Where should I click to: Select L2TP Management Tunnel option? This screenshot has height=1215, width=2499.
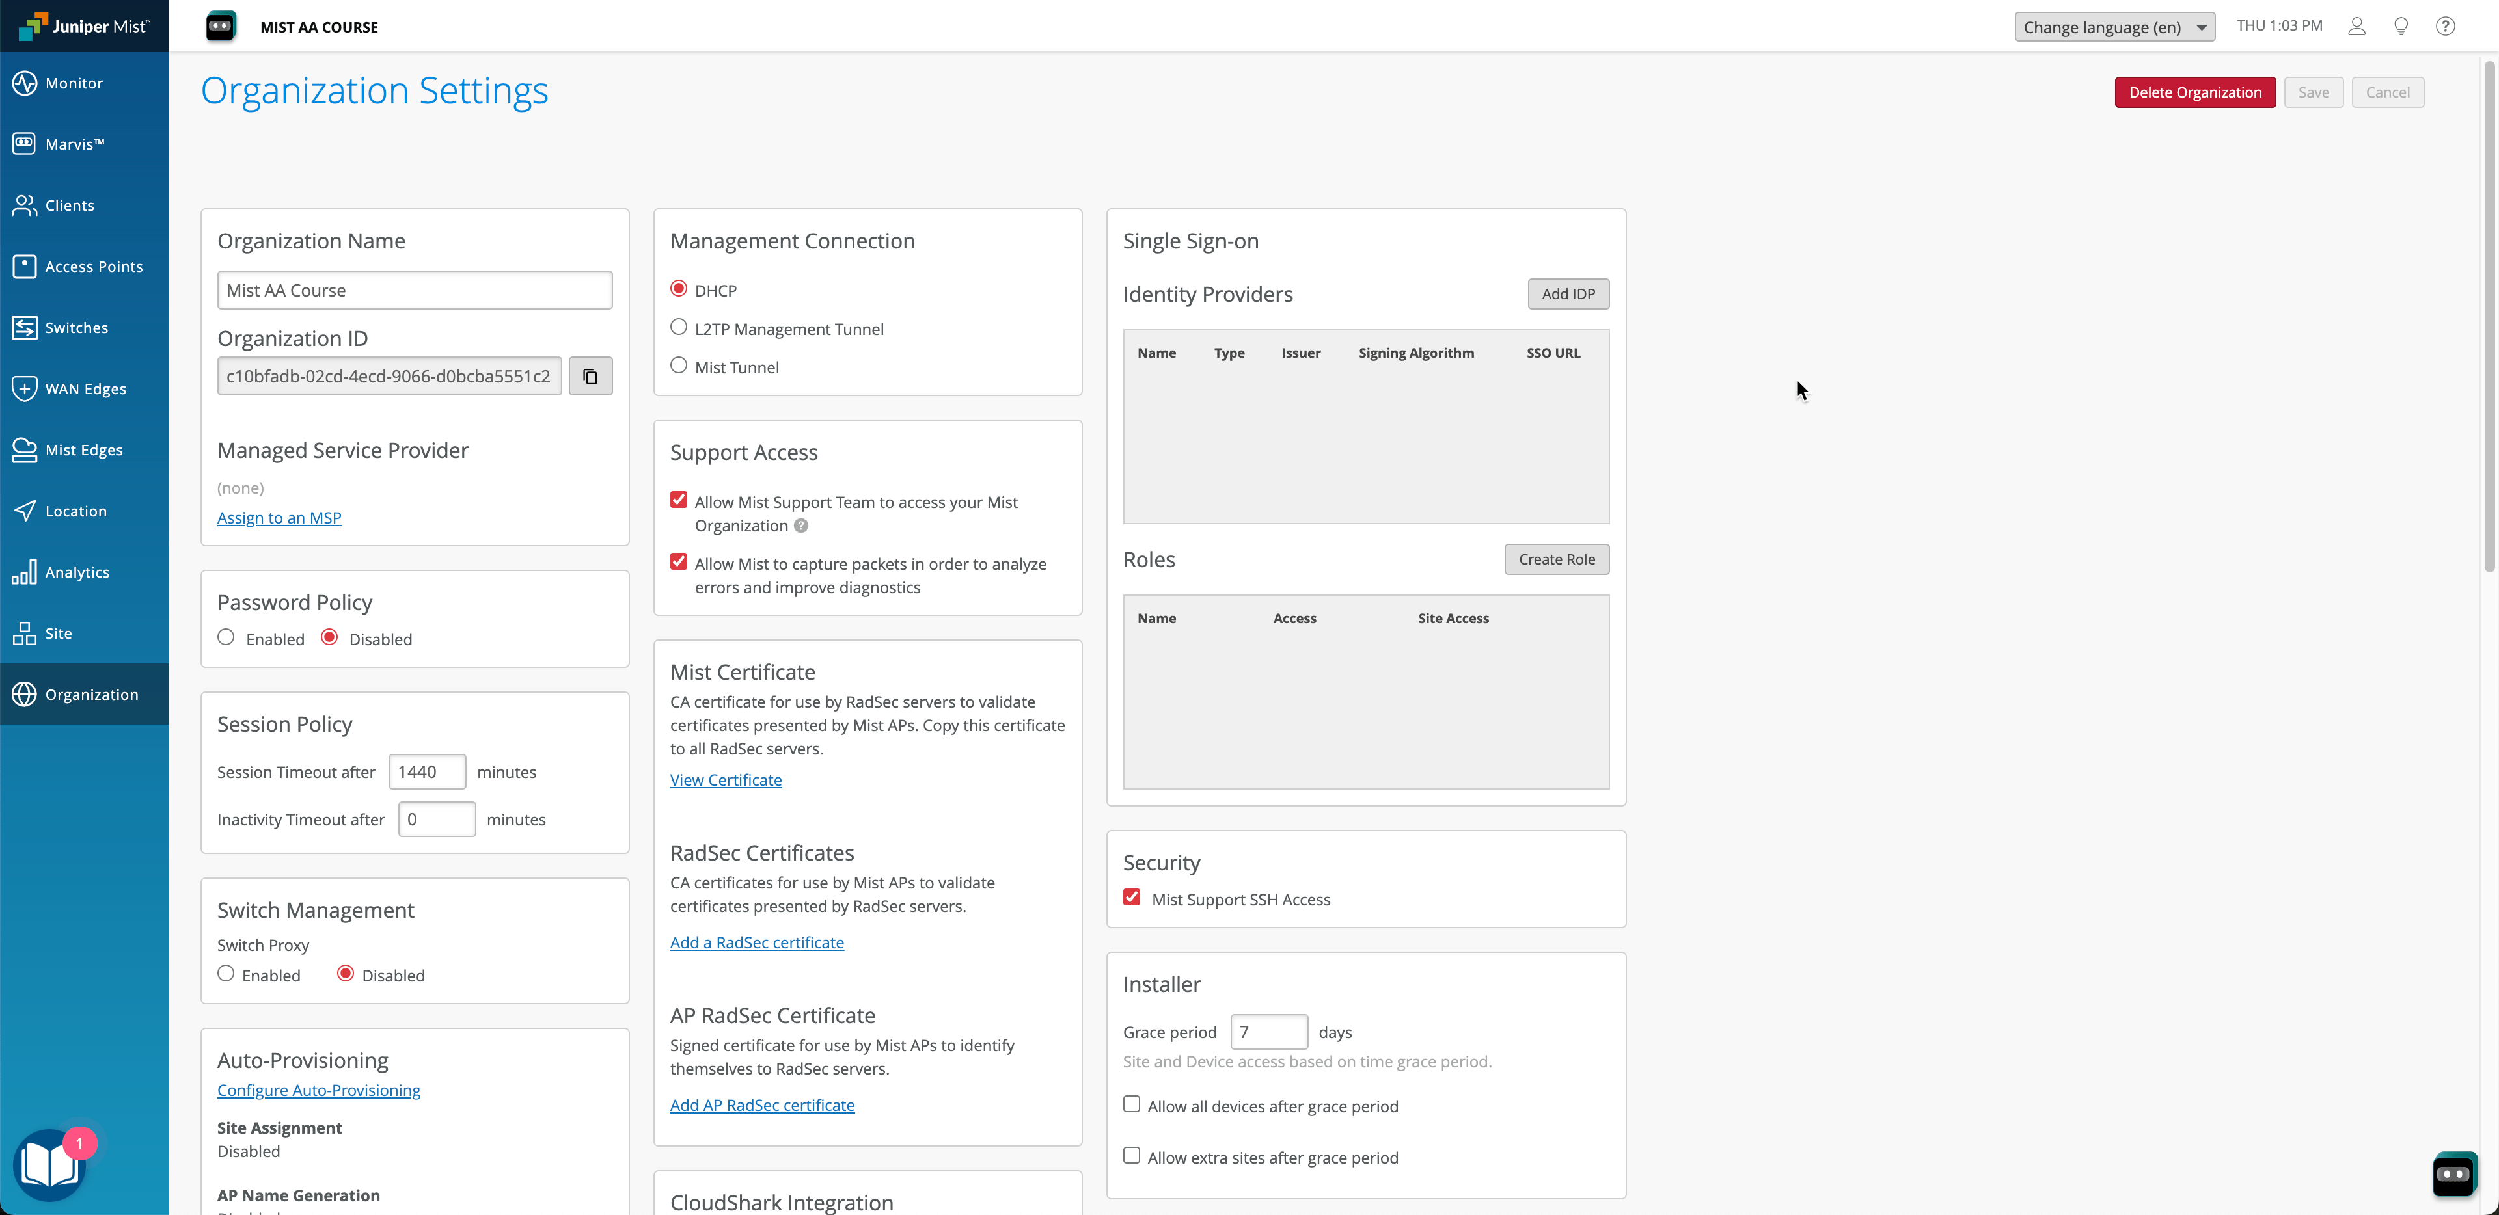click(678, 327)
